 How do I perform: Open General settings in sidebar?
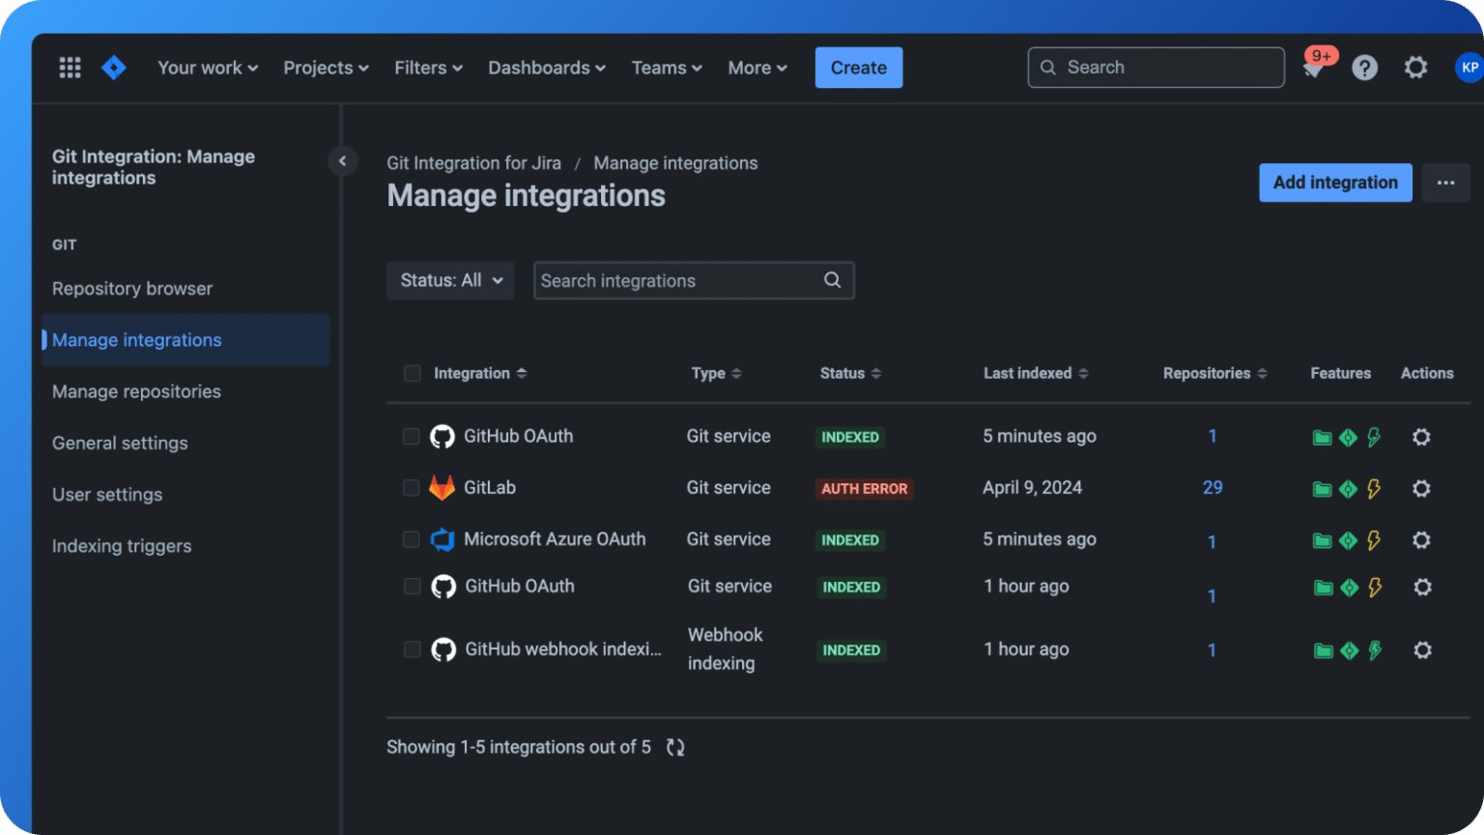point(120,443)
